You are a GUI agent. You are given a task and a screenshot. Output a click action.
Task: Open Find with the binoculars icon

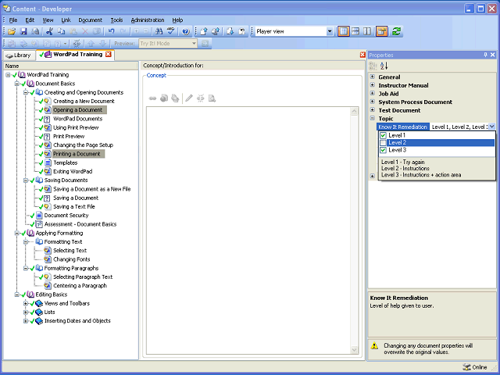159,31
